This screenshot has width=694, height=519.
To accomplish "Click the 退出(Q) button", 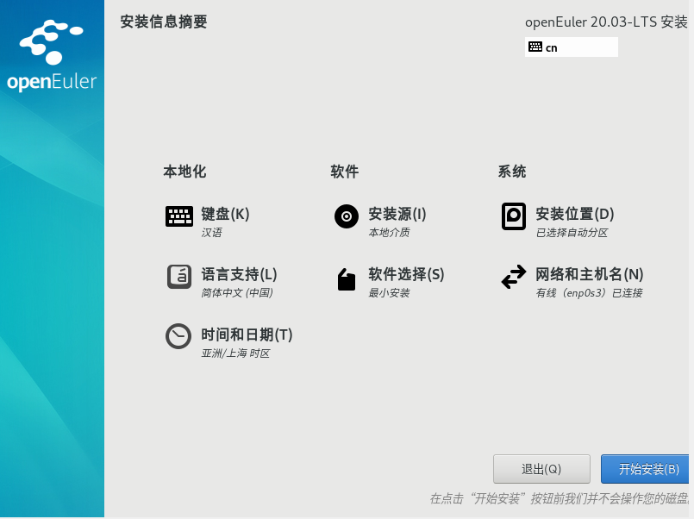I will point(541,469).
